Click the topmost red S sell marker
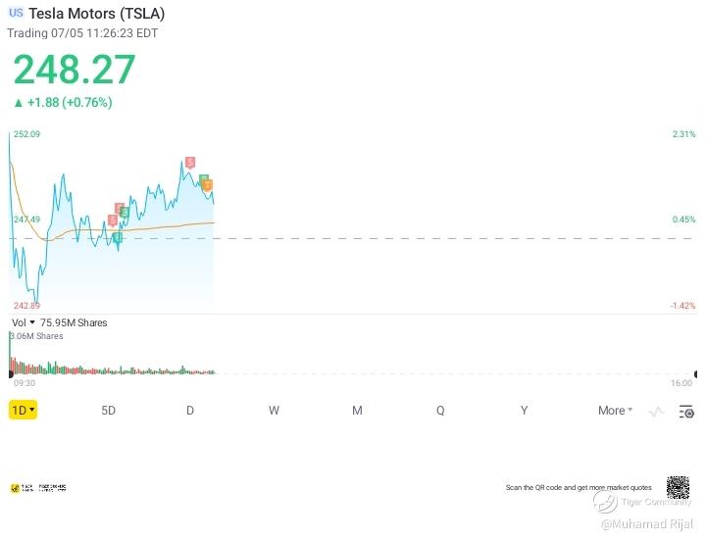The image size is (706, 540). (189, 163)
